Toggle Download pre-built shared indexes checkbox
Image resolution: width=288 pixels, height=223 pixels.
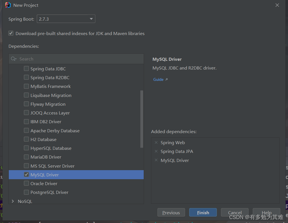pyautogui.click(x=11, y=33)
